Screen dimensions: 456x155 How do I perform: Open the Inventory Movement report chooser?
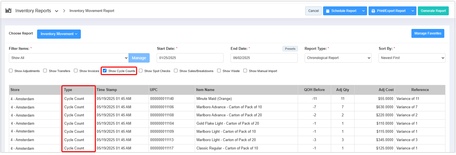59,34
